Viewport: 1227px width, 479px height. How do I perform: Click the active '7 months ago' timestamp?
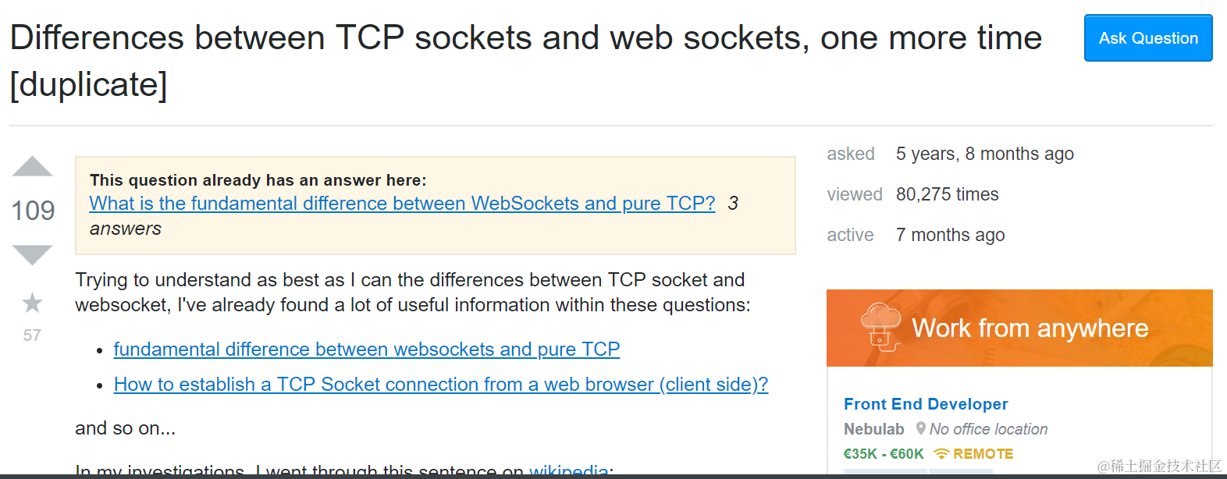pos(950,235)
